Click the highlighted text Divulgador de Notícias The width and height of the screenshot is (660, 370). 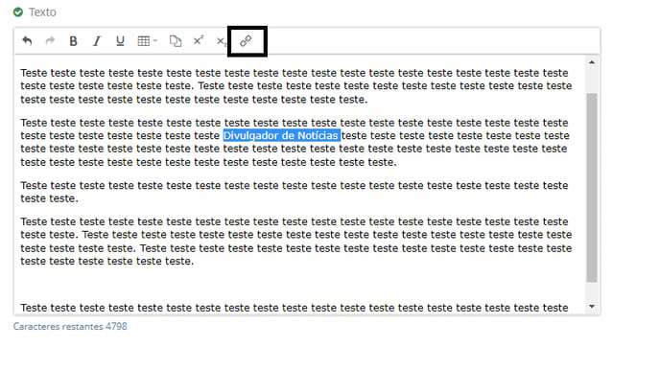point(282,135)
